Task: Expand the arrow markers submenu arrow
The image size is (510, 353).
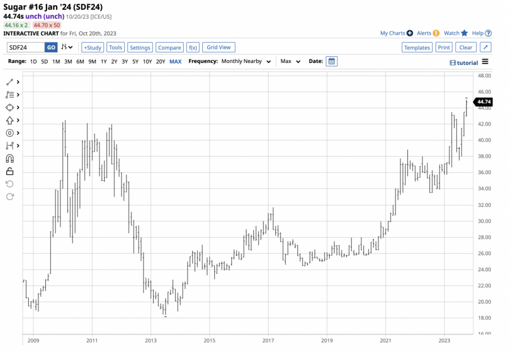Action: point(18,120)
